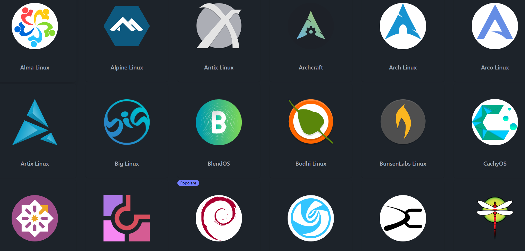Select the purple CentOS-style logo
This screenshot has height=251, width=525.
pos(35,218)
